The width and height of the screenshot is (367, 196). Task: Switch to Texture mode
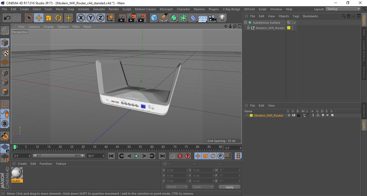coord(5,52)
